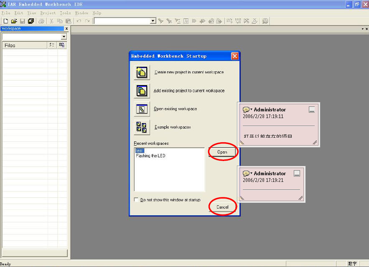Open the Window menu
369x267 pixels.
pos(81,13)
